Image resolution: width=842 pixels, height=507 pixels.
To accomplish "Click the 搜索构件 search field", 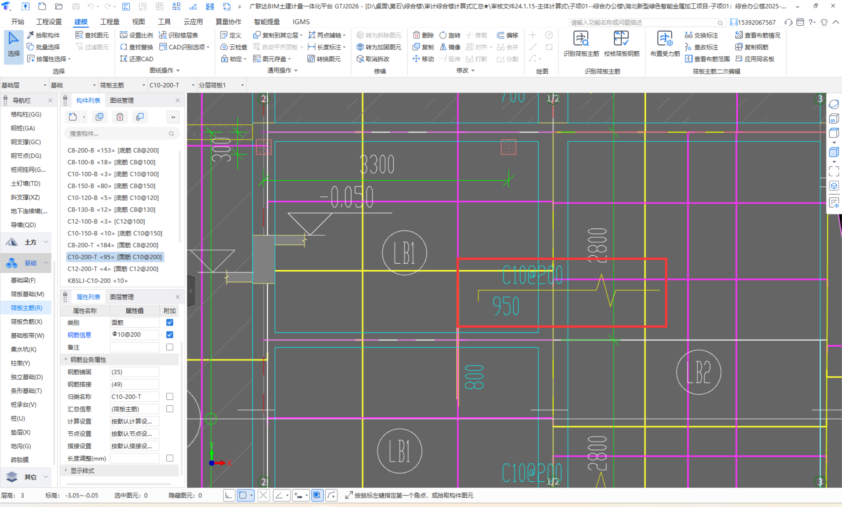I will click(122, 134).
